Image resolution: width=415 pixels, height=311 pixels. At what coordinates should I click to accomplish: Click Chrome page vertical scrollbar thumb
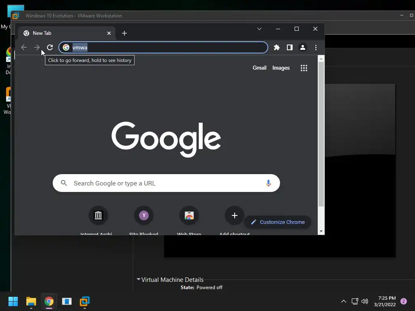(x=321, y=134)
